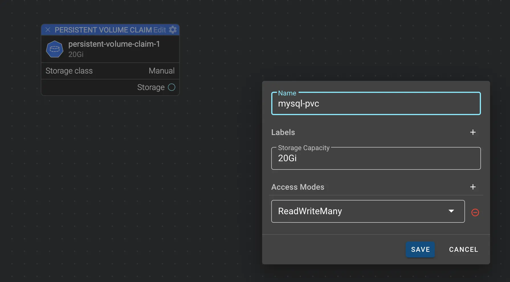Click the Storage class row label

(x=69, y=71)
